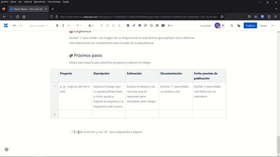Screen dimensions: 280x157
Task: Save page to Pocket
Action: (249, 17)
